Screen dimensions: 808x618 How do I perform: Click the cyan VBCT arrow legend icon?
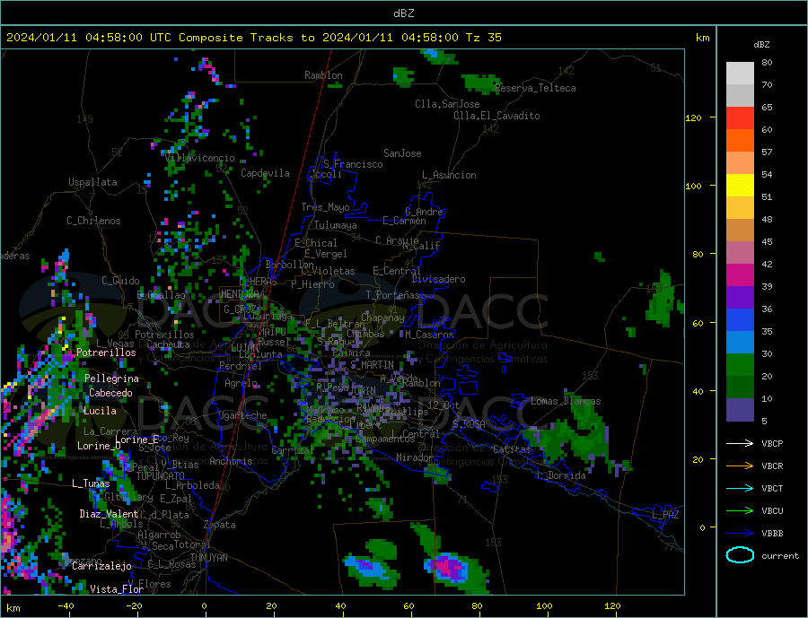tap(740, 488)
